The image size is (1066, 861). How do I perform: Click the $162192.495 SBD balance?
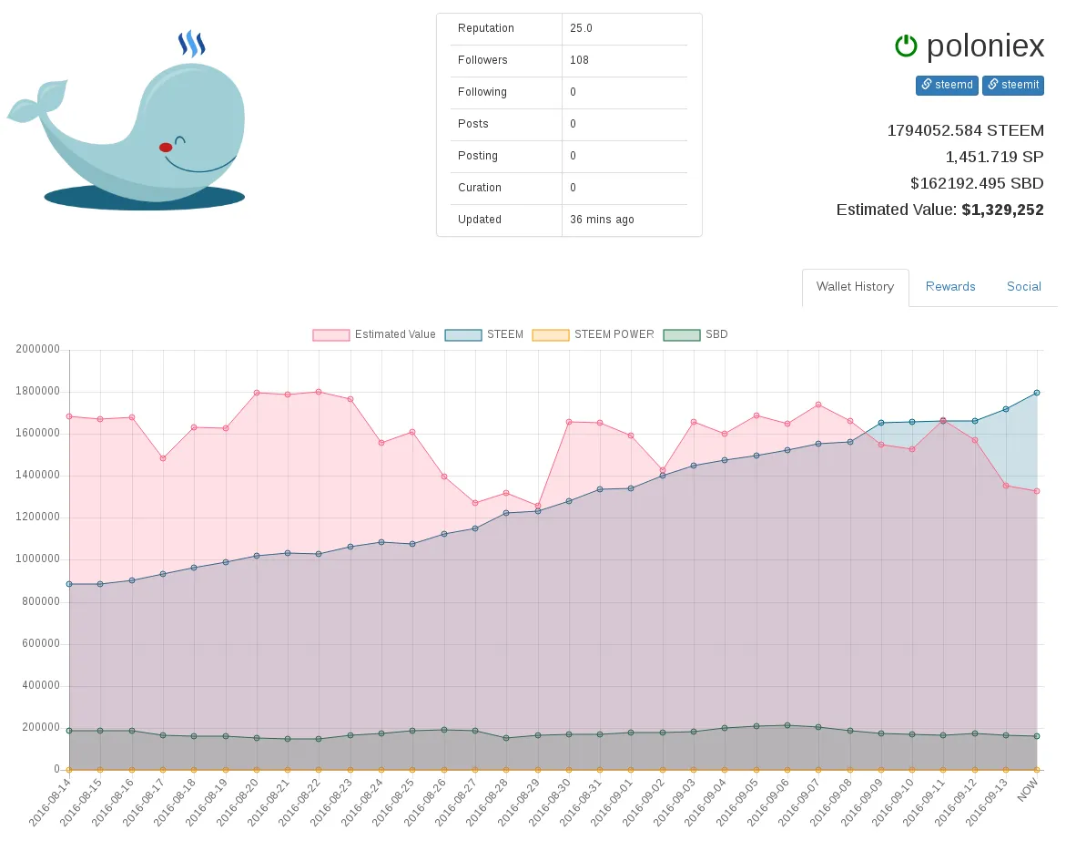pos(977,184)
